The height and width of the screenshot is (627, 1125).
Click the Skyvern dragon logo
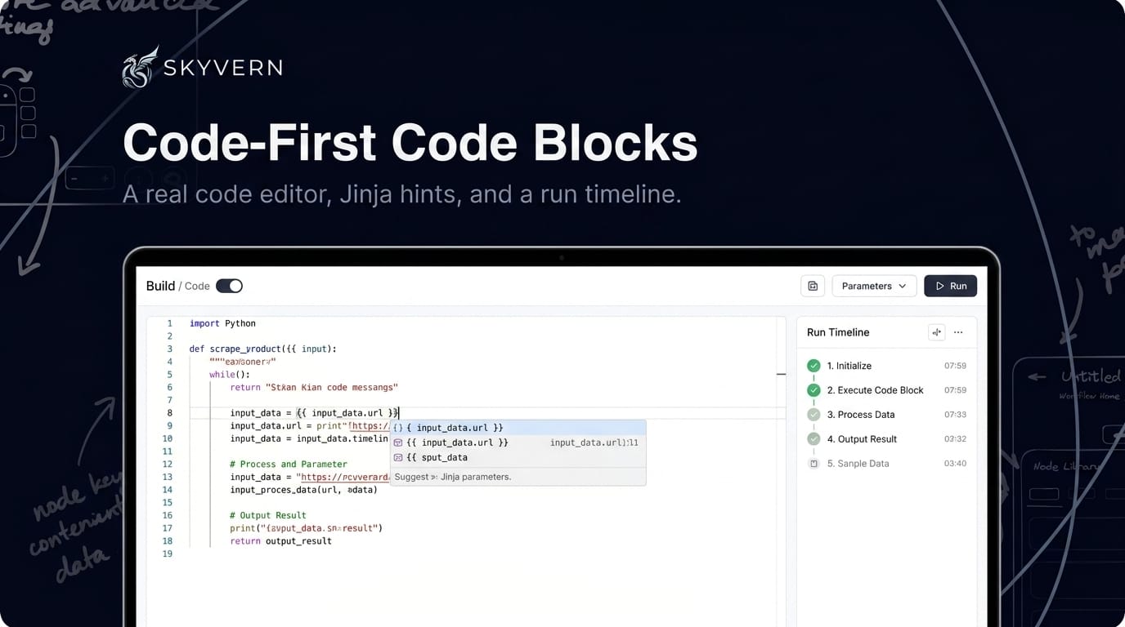pyautogui.click(x=140, y=67)
